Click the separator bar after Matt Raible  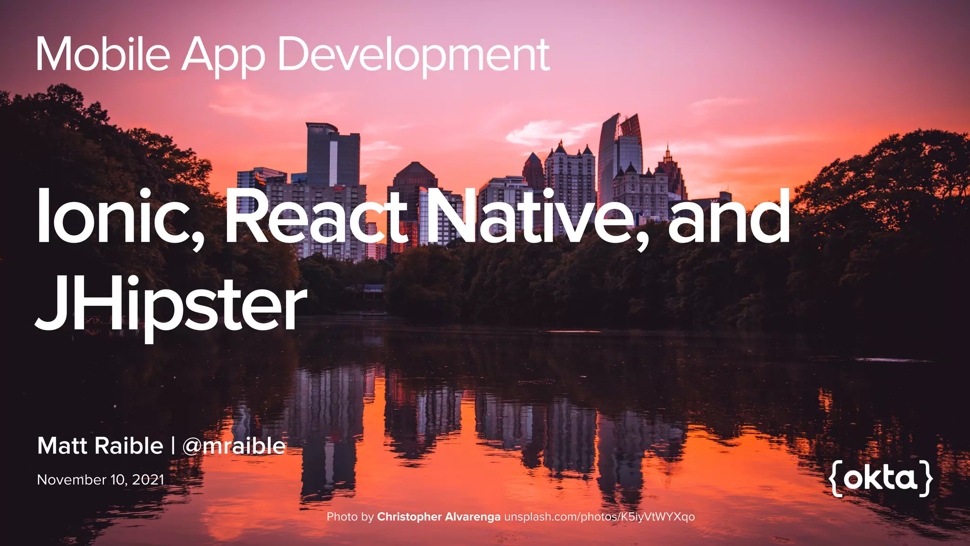click(173, 446)
